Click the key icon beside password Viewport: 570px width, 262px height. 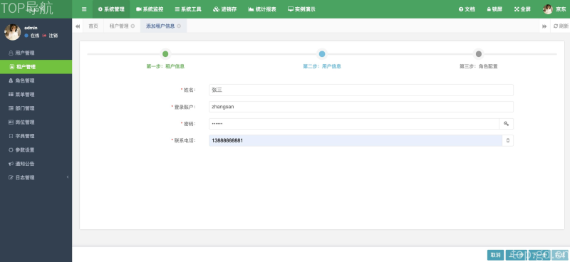click(506, 124)
